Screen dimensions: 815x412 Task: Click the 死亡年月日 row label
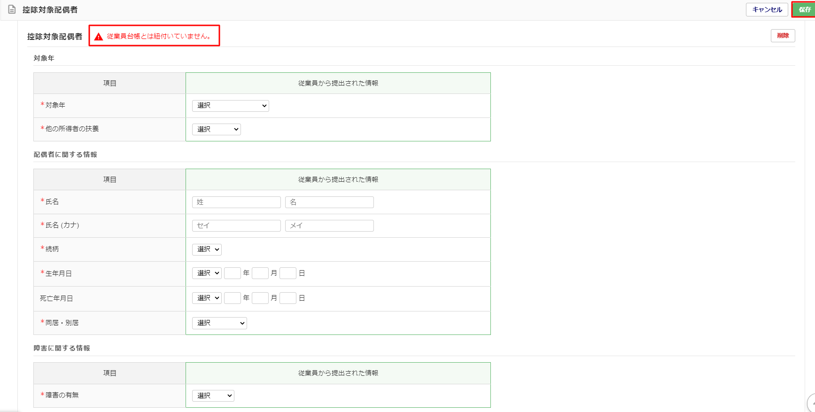coord(56,298)
